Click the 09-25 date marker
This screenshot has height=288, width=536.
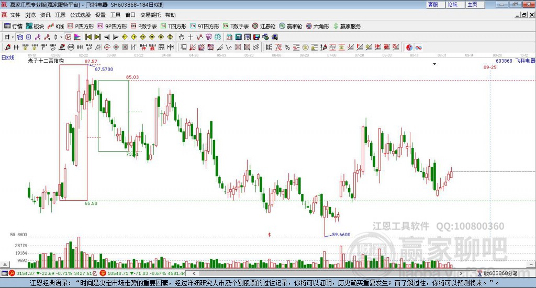pyautogui.click(x=490, y=67)
